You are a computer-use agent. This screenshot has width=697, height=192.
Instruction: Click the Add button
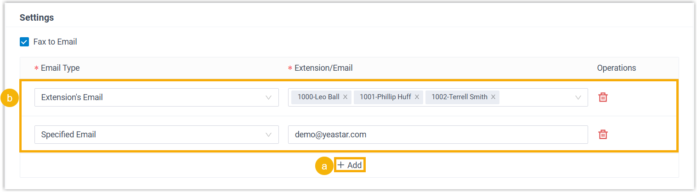[x=350, y=165]
